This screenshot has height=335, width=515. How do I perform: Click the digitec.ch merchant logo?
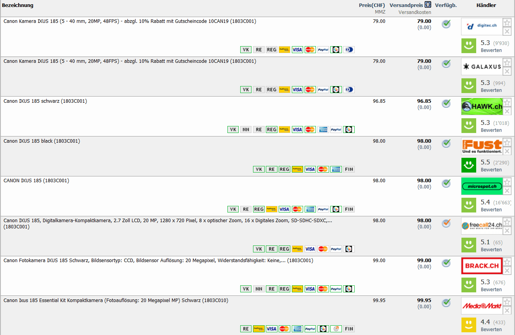pyautogui.click(x=481, y=26)
